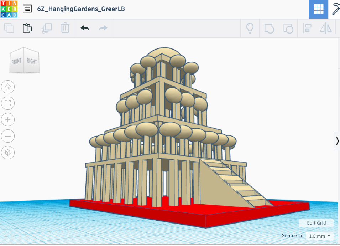Click the Edit Grid button
340x246 pixels.
coord(316,223)
